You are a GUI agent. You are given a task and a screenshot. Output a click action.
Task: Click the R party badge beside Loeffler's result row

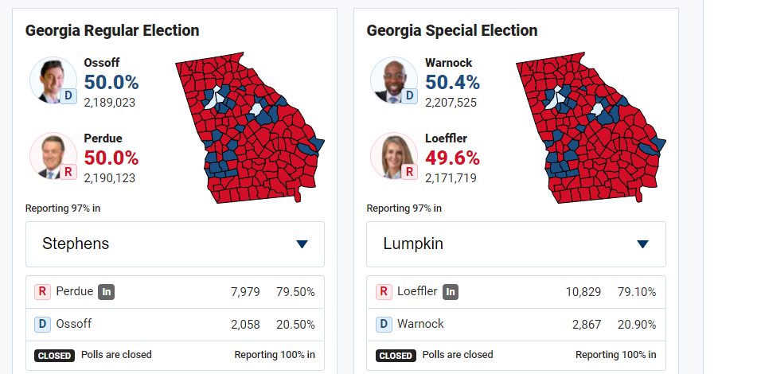point(384,292)
